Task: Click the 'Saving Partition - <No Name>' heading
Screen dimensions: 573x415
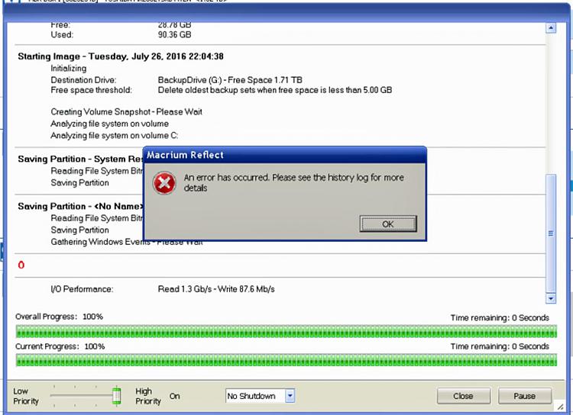Action: (80, 207)
